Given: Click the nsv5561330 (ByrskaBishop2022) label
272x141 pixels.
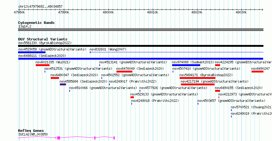Looking at the screenshot, I should point(45,43).
